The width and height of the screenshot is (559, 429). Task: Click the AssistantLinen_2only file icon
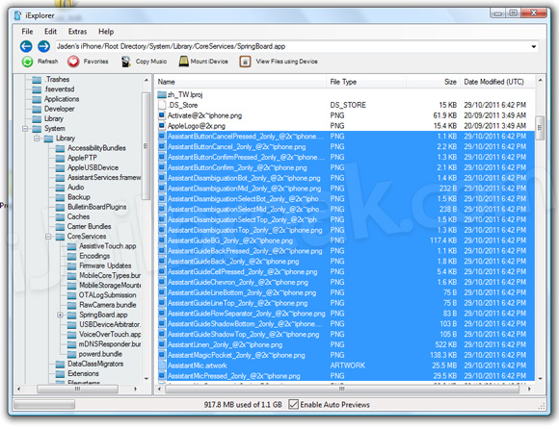click(x=162, y=344)
